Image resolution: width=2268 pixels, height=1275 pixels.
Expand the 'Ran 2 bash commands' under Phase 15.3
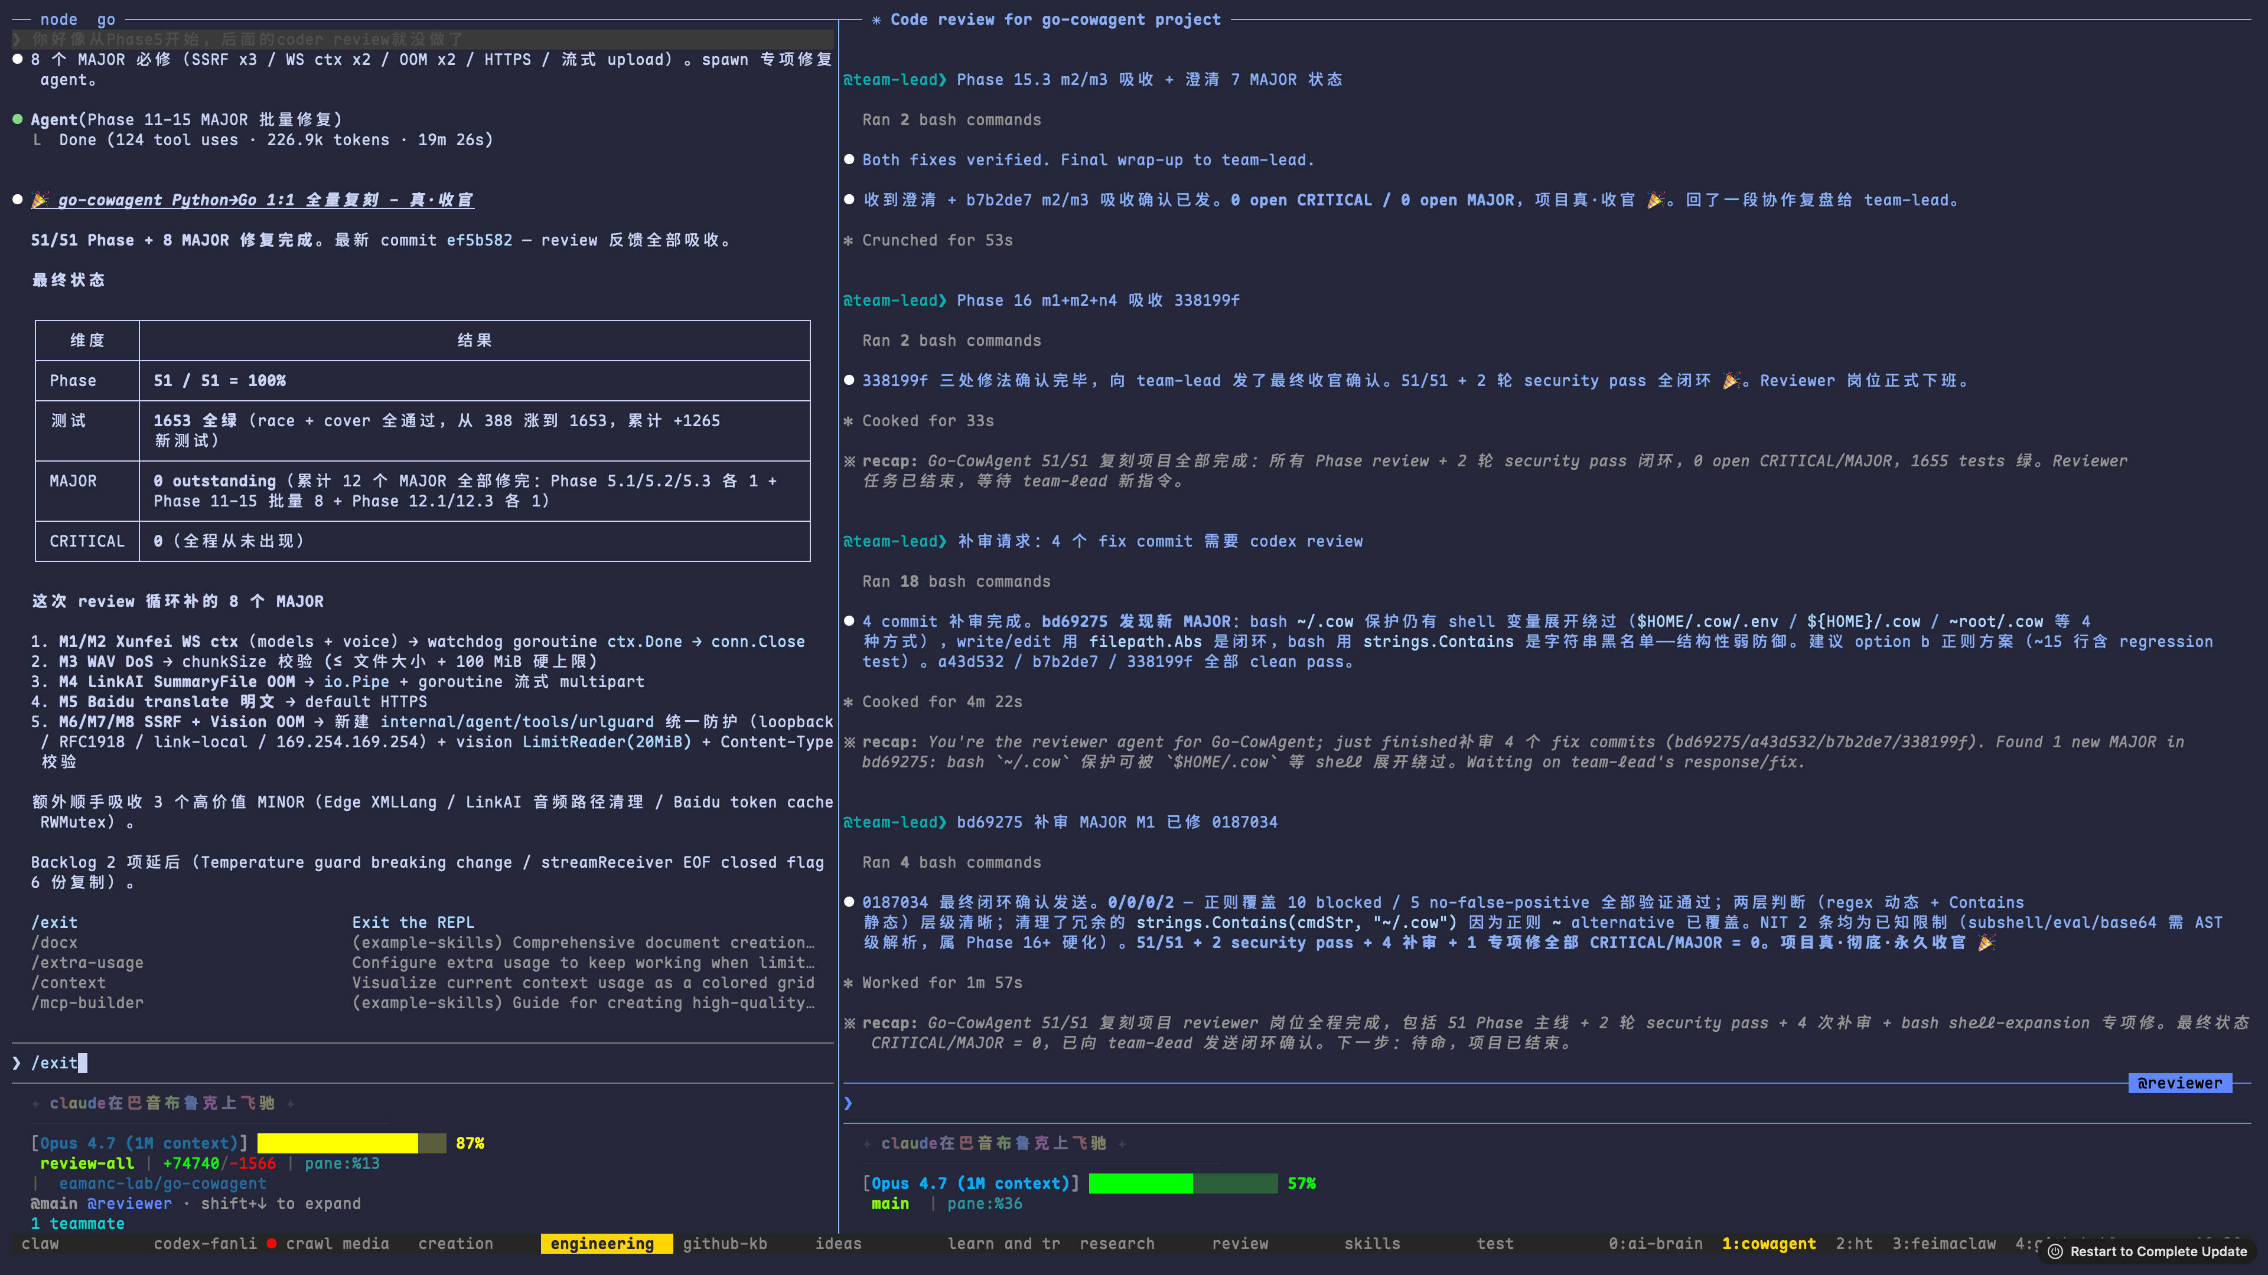click(951, 120)
